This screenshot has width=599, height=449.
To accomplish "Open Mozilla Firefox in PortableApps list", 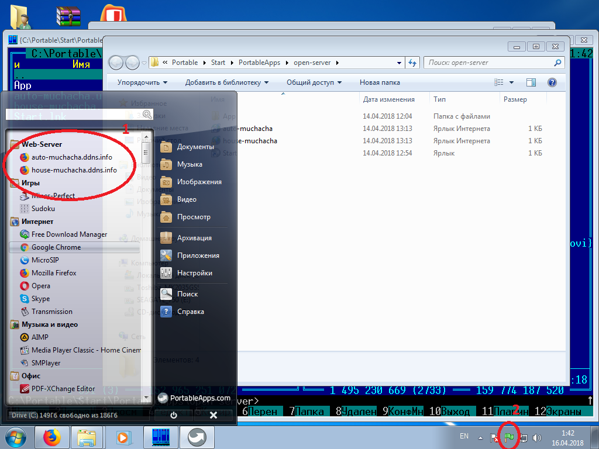I will [53, 273].
